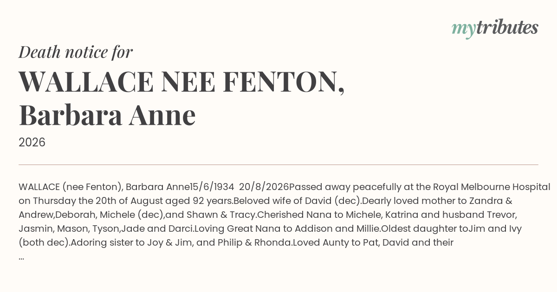Select the 'Death notice for' heading
Screen dimensions: 557x292
(76, 52)
